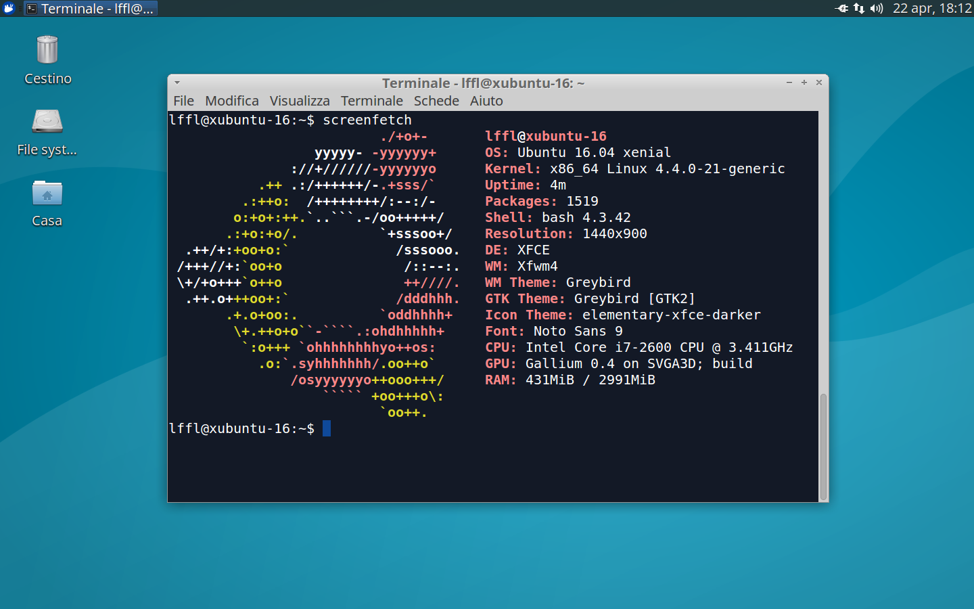
Task: Open the Terminale menu
Action: (371, 100)
